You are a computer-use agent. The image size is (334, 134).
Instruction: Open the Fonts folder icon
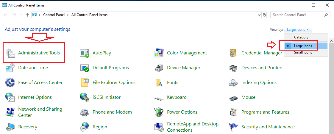(159, 83)
